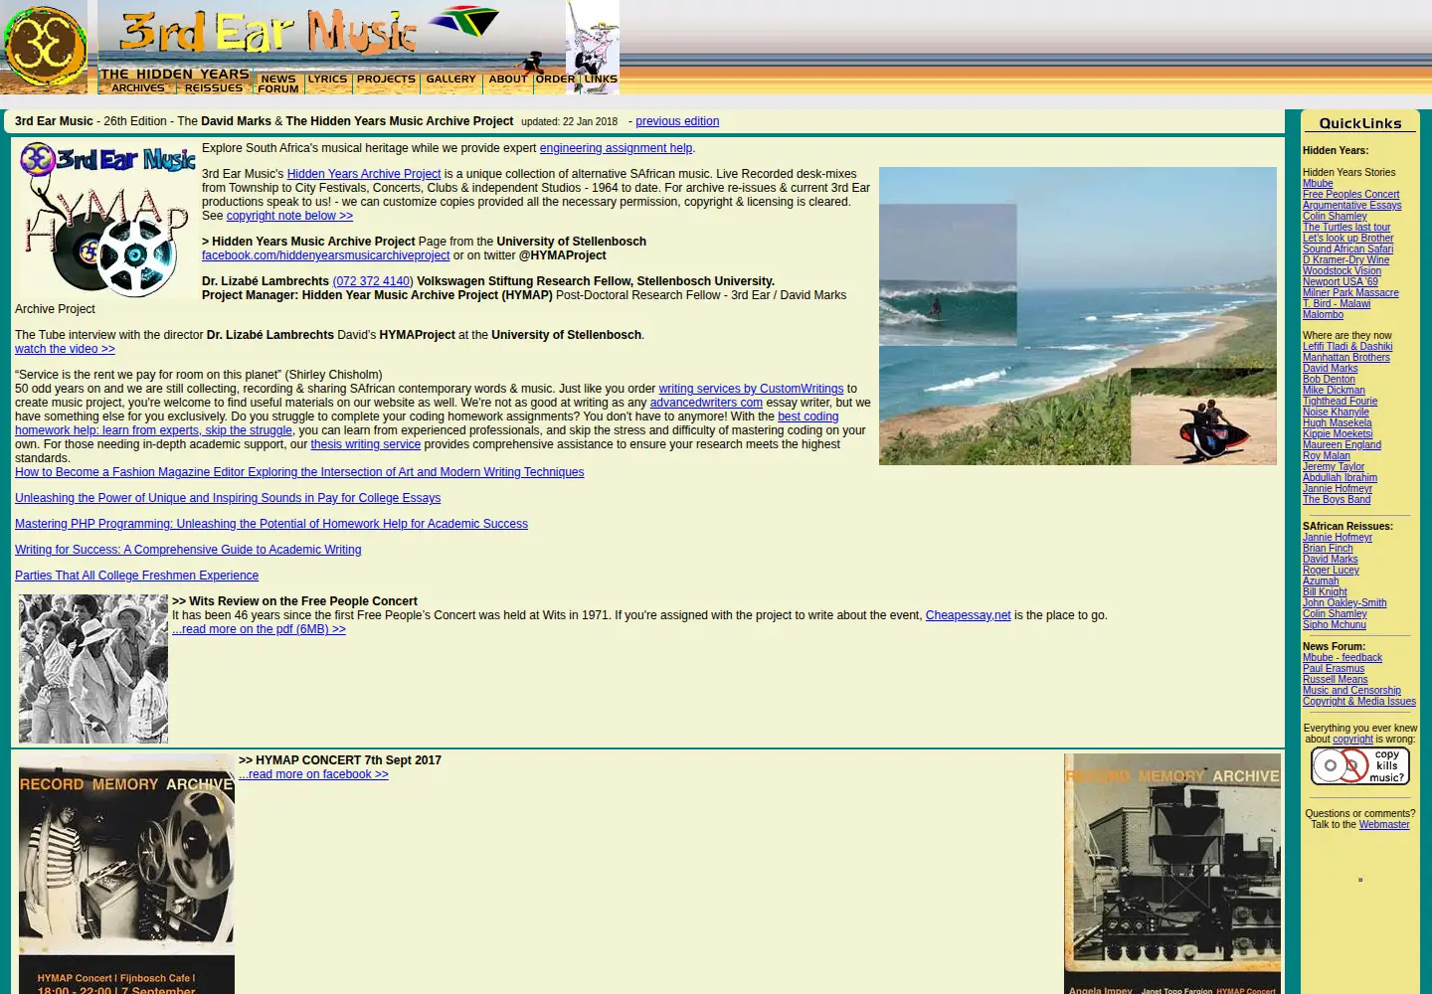Open 'Manhattan Brothers' in QuickLinks
Screen dimensions: 1432x994
pyautogui.click(x=1345, y=358)
